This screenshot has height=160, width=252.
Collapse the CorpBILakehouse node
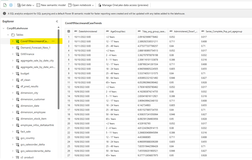click(x=4, y=28)
